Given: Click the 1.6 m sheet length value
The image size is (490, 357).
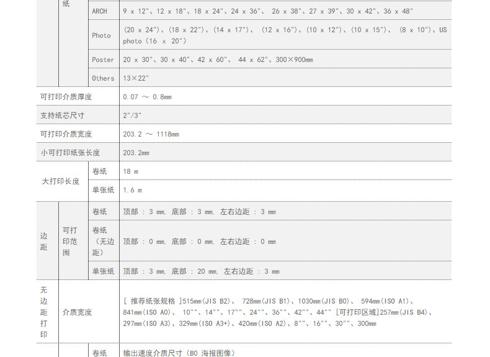Looking at the screenshot, I should pos(132,190).
